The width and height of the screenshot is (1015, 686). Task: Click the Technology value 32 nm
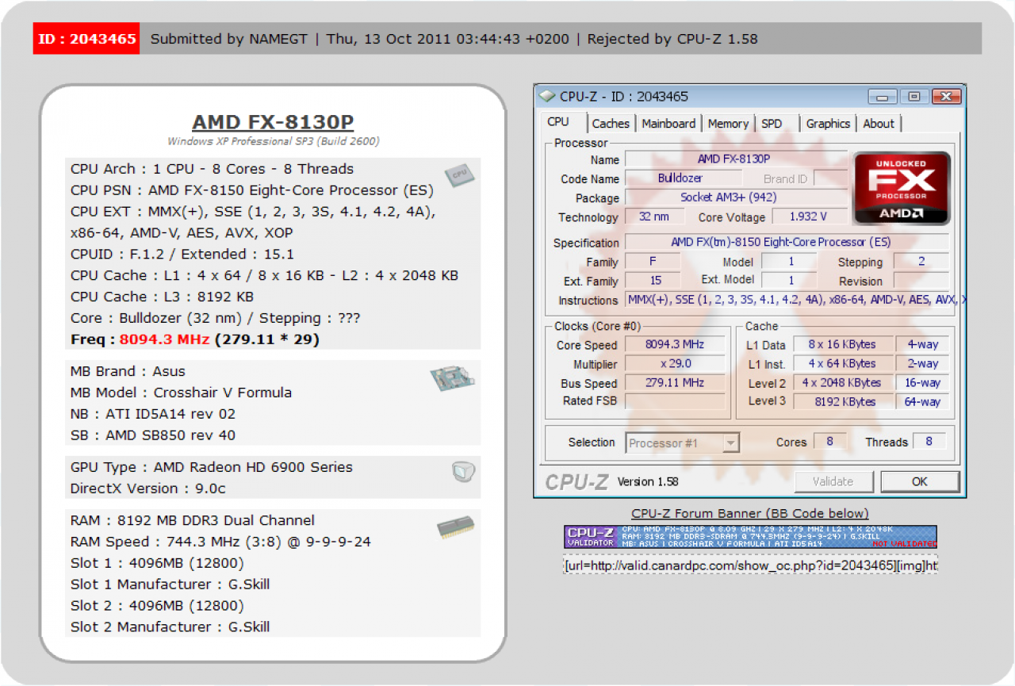(654, 217)
